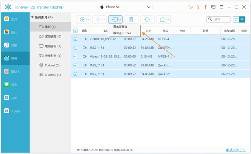Select the Video_18-06-25_15.3 file name

click(x=106, y=56)
